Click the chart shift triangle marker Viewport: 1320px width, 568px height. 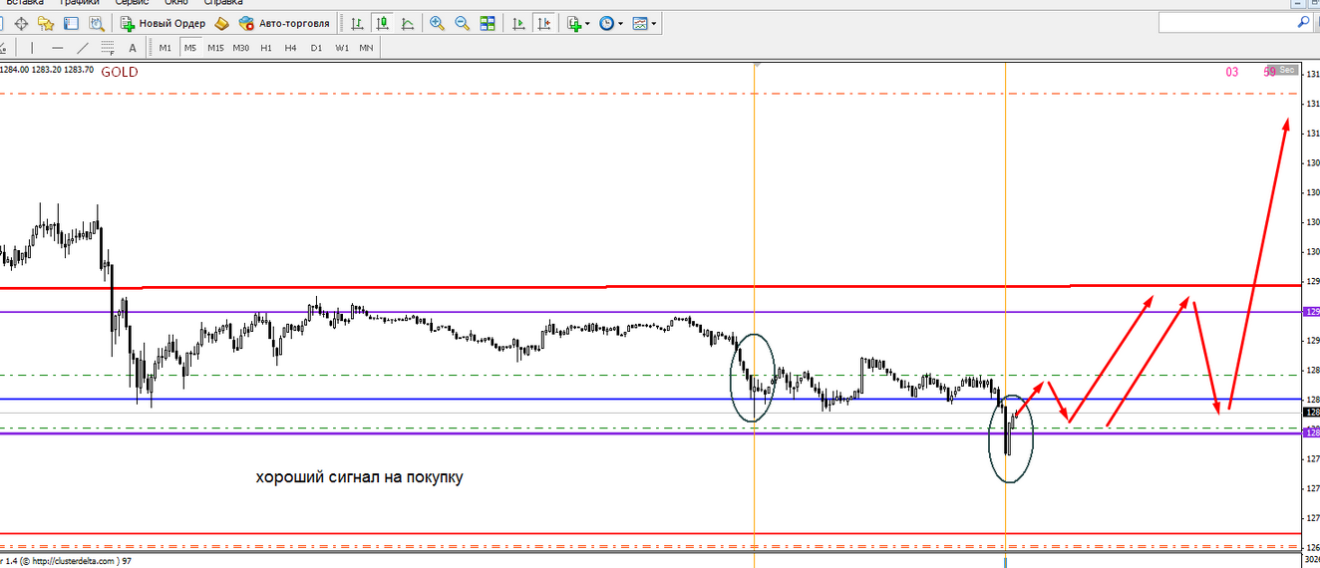(x=756, y=64)
